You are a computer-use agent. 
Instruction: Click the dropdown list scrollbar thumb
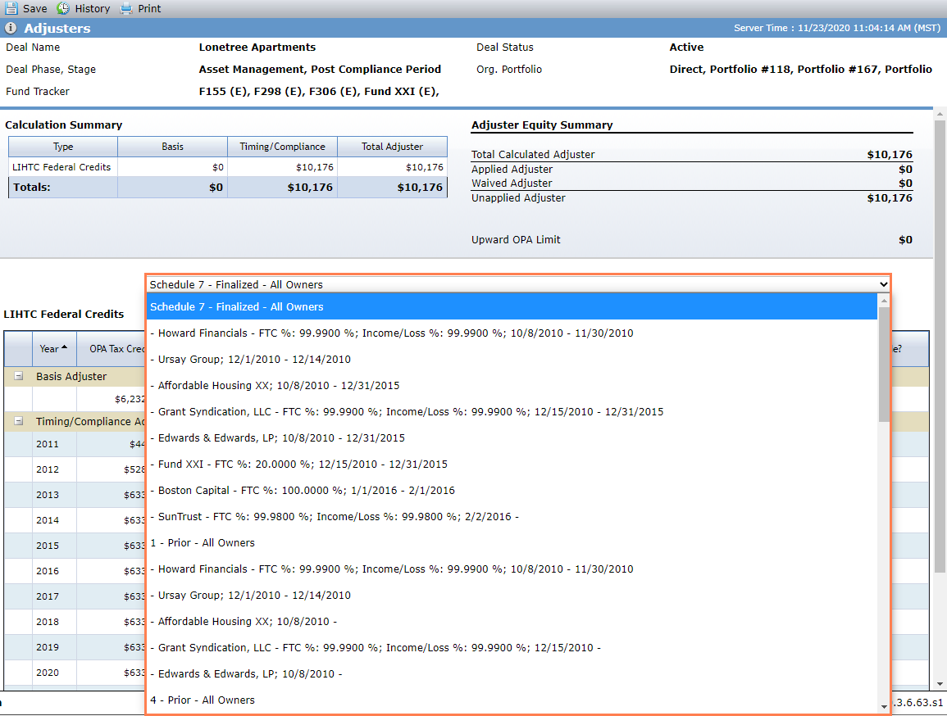pos(884,365)
